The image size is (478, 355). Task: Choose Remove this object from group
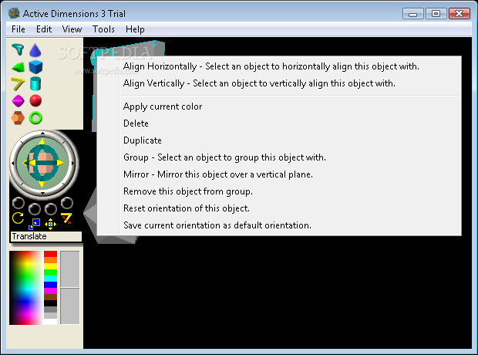(279, 191)
